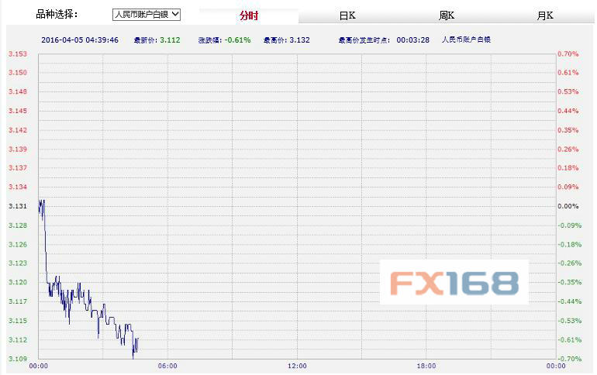
Task: Switch to the 日K tab
Action: click(x=347, y=15)
